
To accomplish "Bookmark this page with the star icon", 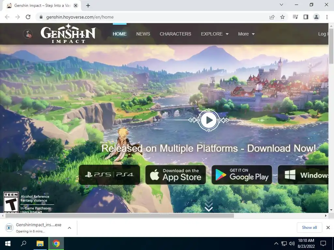I will pyautogui.click(x=282, y=17).
